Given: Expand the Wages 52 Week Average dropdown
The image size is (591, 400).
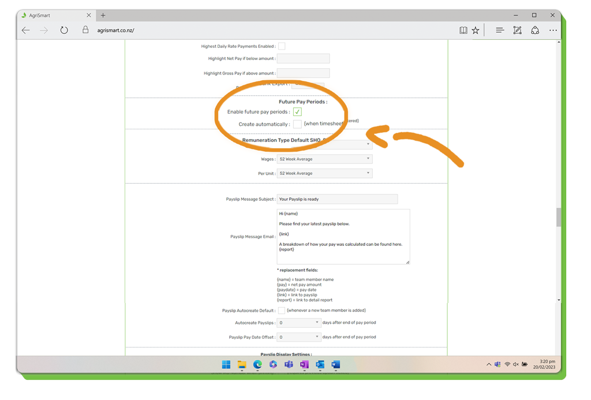Looking at the screenshot, I should pos(324,159).
